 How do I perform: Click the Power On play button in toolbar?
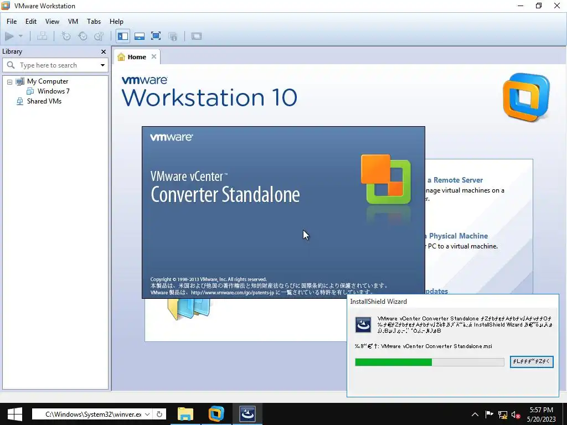(x=9, y=36)
